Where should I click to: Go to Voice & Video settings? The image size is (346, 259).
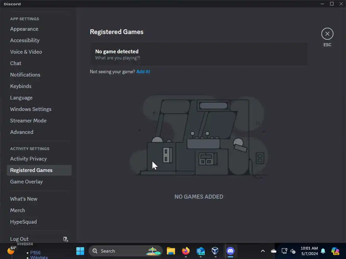point(26,52)
